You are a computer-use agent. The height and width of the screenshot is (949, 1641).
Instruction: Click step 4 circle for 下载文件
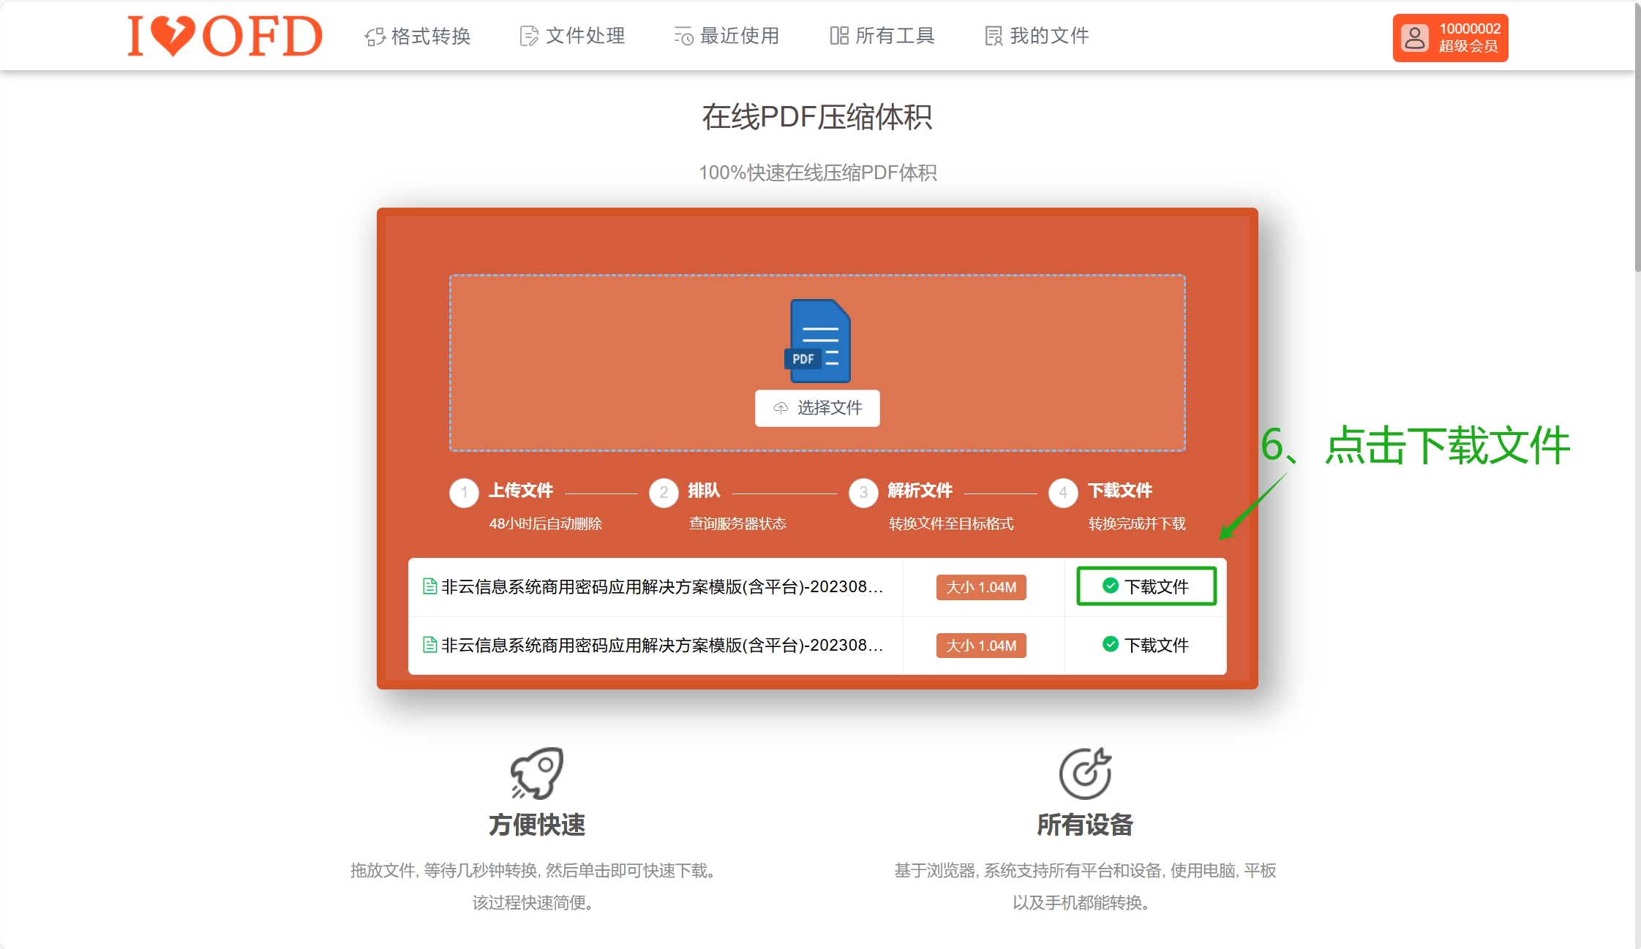[x=1063, y=493]
